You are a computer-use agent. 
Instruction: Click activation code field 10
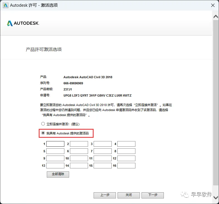(79, 158)
